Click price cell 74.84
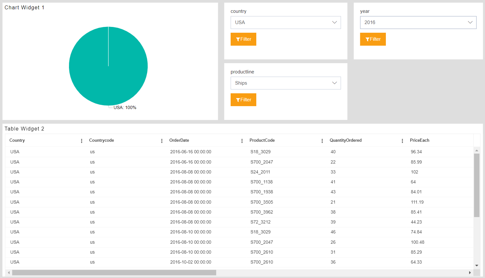This screenshot has height=278, width=485. point(416,232)
